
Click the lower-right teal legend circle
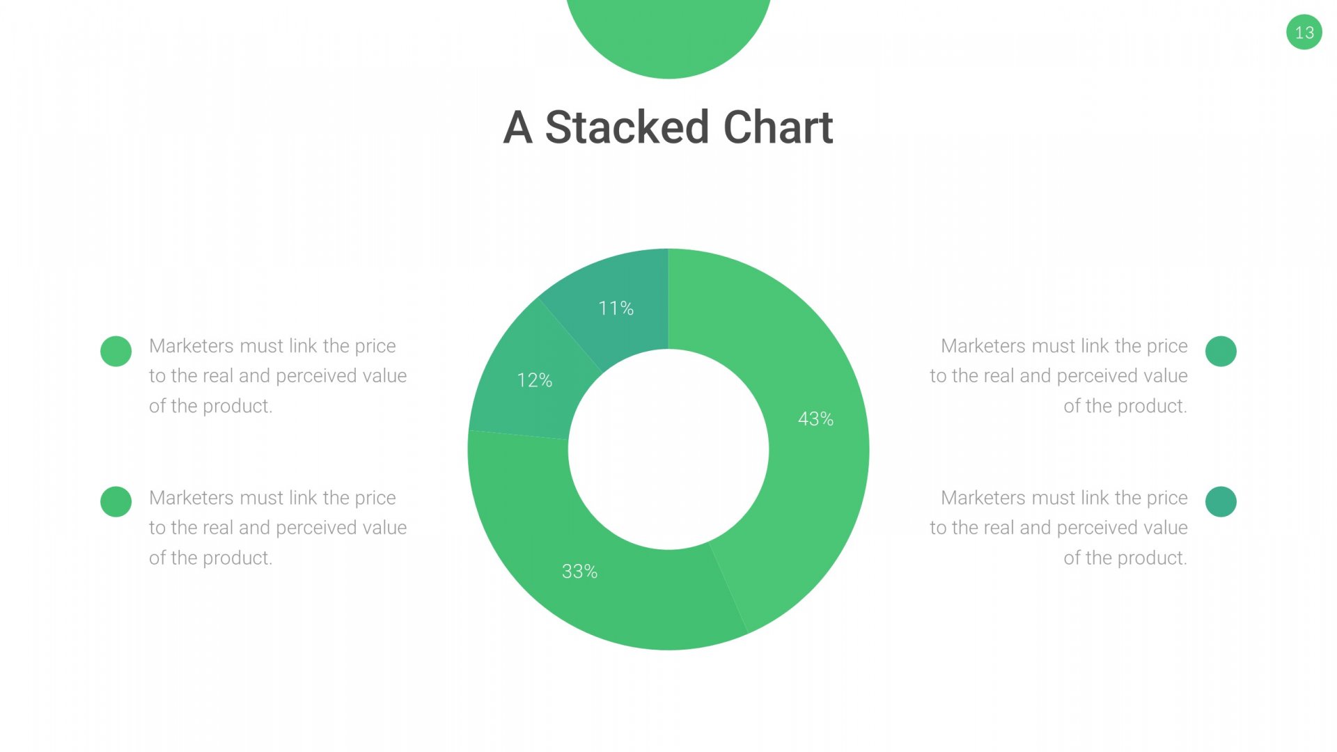tap(1221, 501)
